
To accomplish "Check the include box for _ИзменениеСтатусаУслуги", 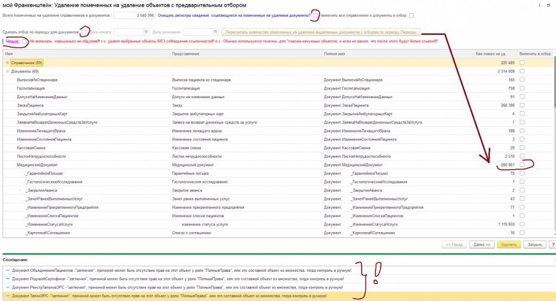I will tap(522, 224).
